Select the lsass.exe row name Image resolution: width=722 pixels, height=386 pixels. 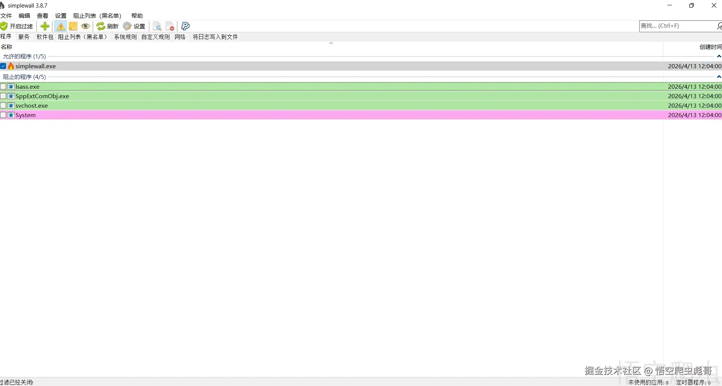tap(27, 86)
